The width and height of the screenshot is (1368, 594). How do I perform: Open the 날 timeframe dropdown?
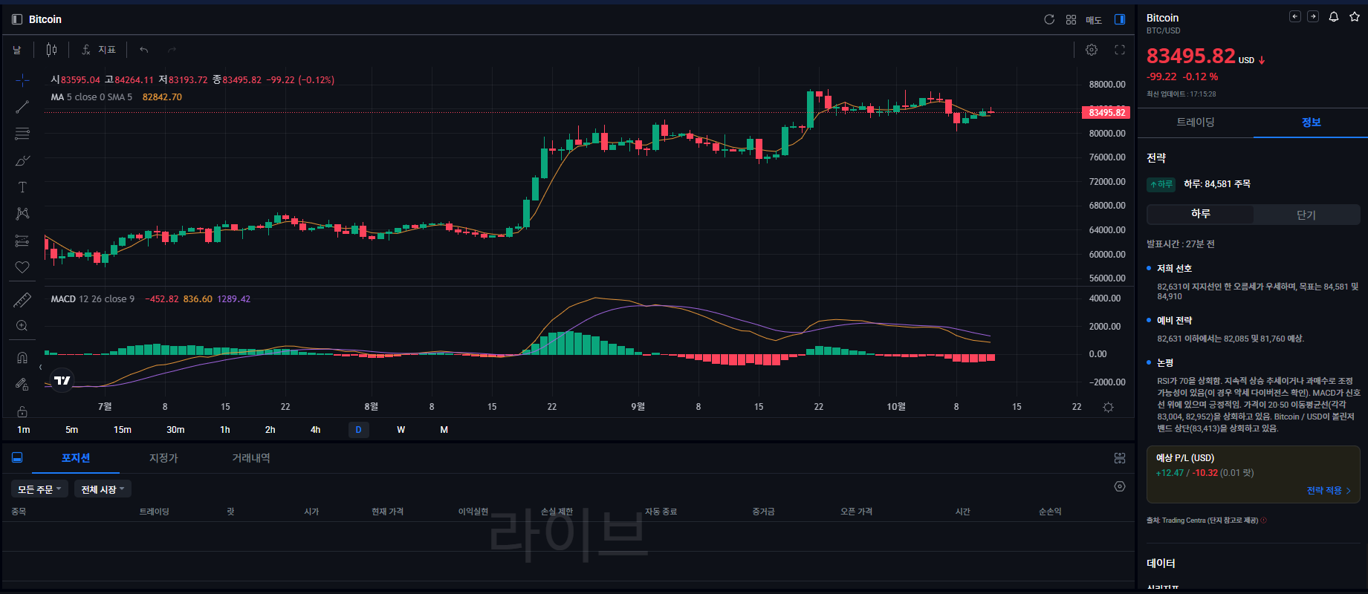[x=17, y=50]
